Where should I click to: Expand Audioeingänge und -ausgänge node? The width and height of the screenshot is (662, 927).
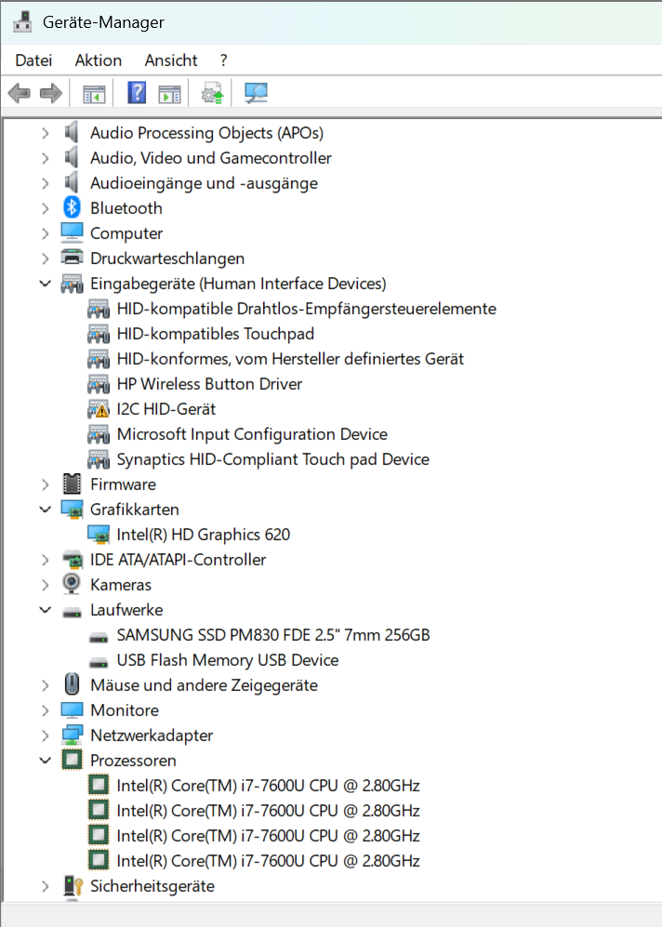45,184
